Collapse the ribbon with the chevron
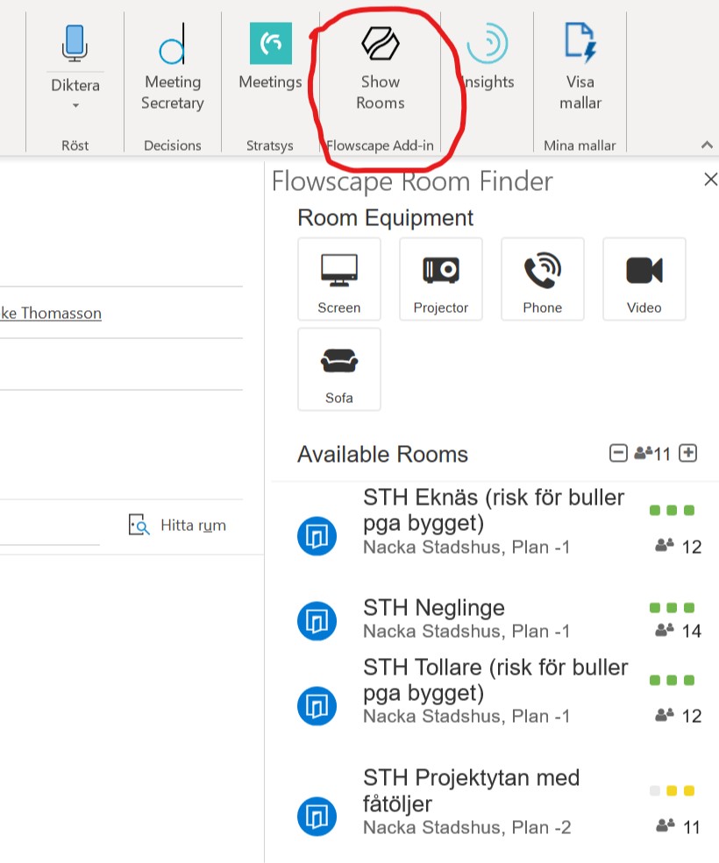Image resolution: width=719 pixels, height=863 pixels. click(707, 145)
